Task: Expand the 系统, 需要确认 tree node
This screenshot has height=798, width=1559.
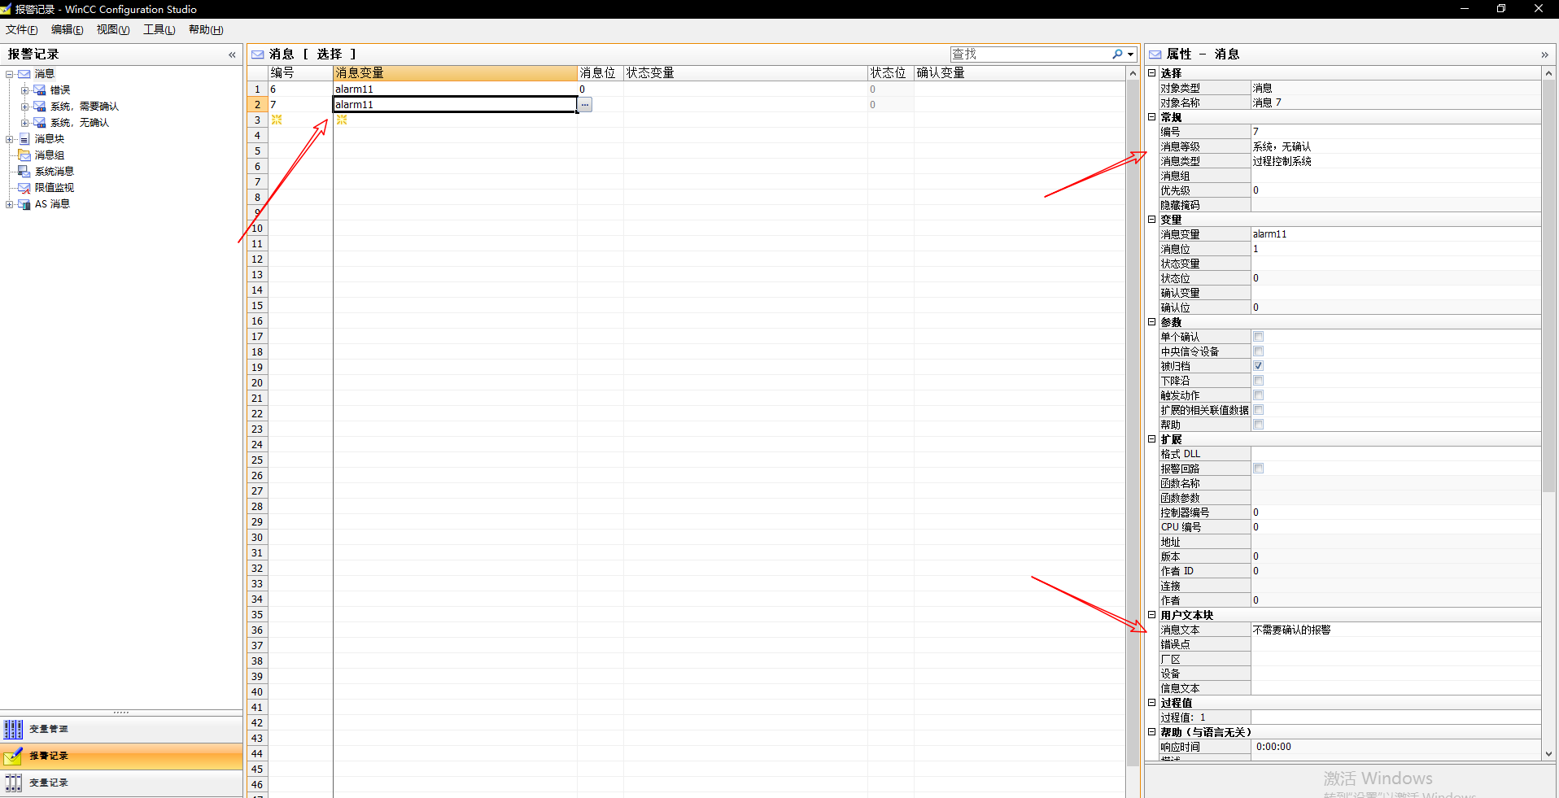Action: 24,107
